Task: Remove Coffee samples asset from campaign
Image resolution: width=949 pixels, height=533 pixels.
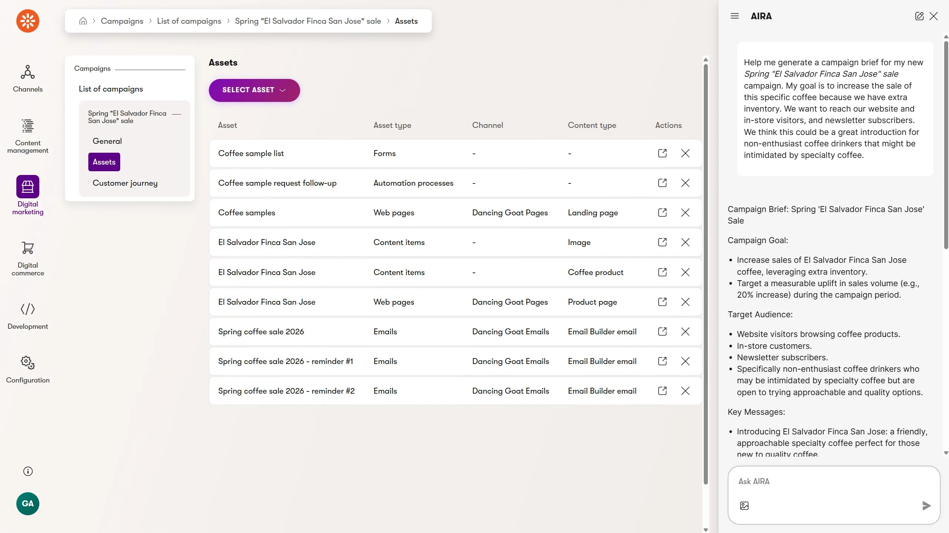Action: (x=685, y=213)
